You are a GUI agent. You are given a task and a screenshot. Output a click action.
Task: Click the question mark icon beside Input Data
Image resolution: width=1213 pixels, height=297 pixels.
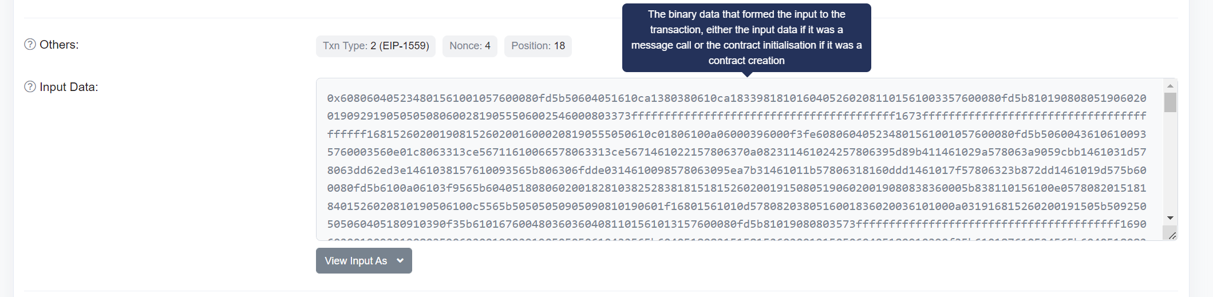(x=30, y=87)
